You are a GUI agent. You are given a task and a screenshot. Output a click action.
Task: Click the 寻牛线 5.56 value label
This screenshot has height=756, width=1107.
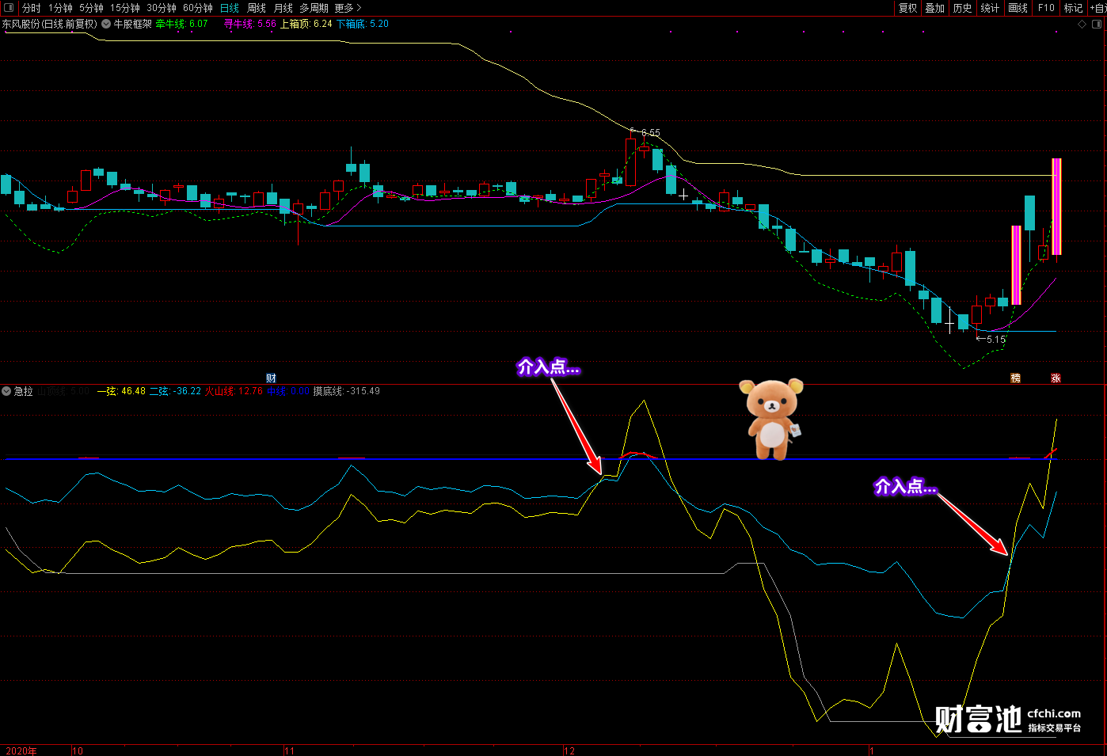(250, 24)
